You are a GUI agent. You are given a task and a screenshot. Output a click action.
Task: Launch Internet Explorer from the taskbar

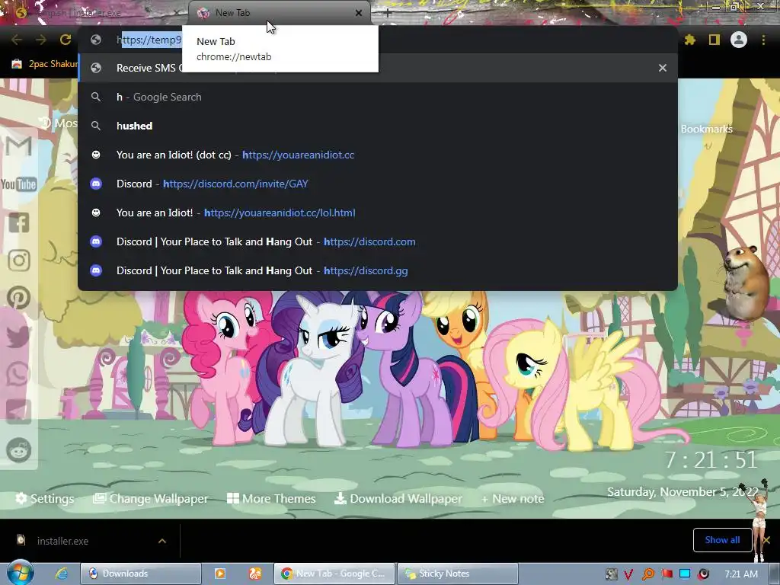point(62,574)
